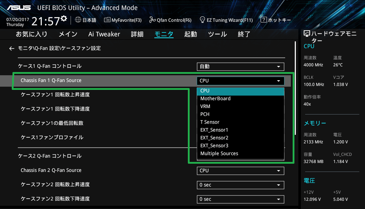Viewport: 365px width, 209px height.
Task: Switch to ツール tab
Action: [x=217, y=34]
